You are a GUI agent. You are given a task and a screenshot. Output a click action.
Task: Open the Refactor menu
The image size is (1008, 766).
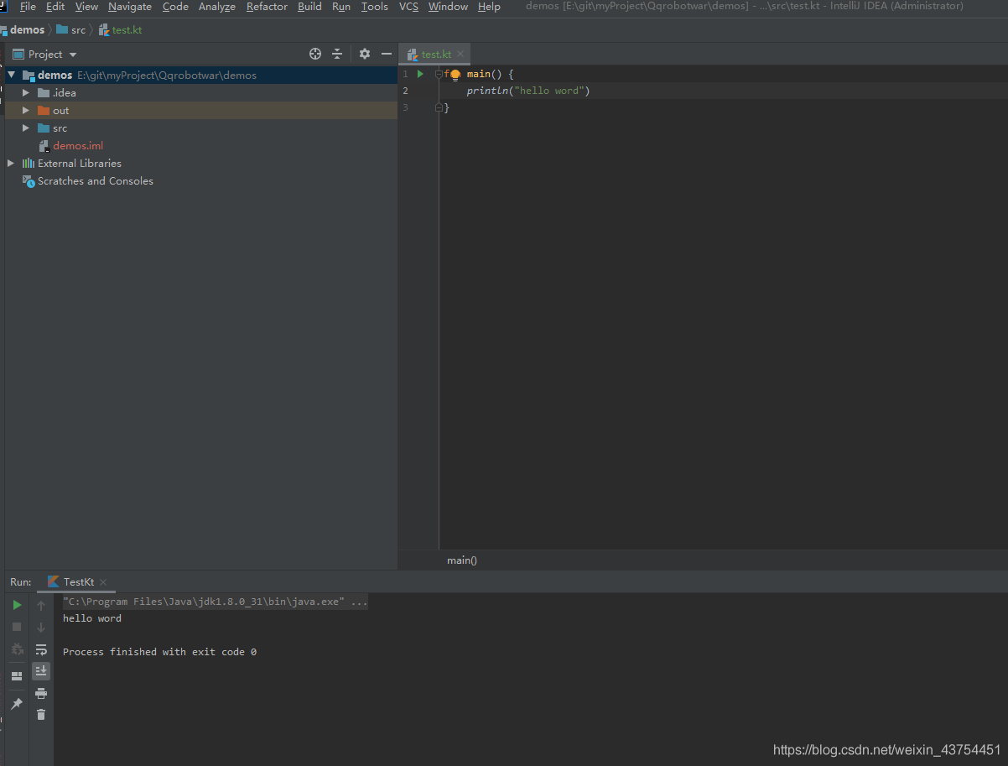267,7
